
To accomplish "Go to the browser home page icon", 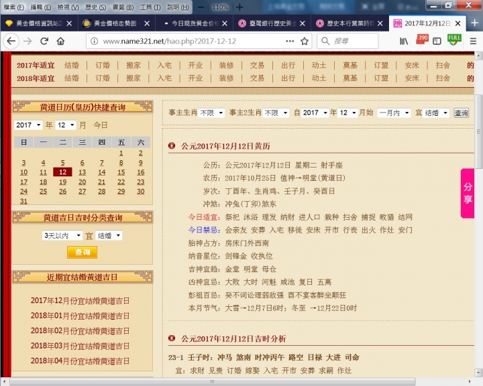I will click(x=60, y=41).
